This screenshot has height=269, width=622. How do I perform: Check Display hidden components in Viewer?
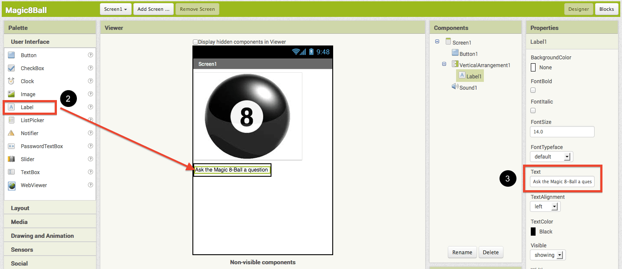pyautogui.click(x=195, y=42)
